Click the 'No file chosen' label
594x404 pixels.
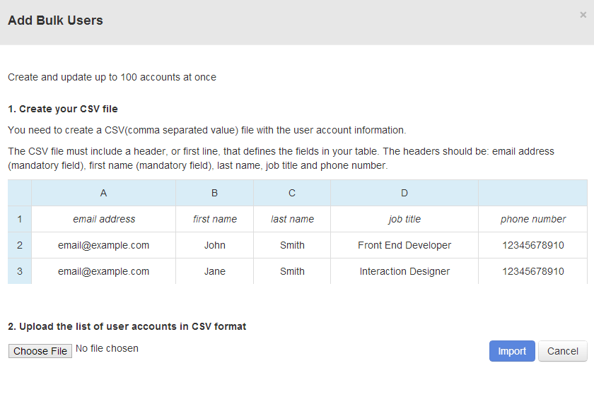coord(107,348)
